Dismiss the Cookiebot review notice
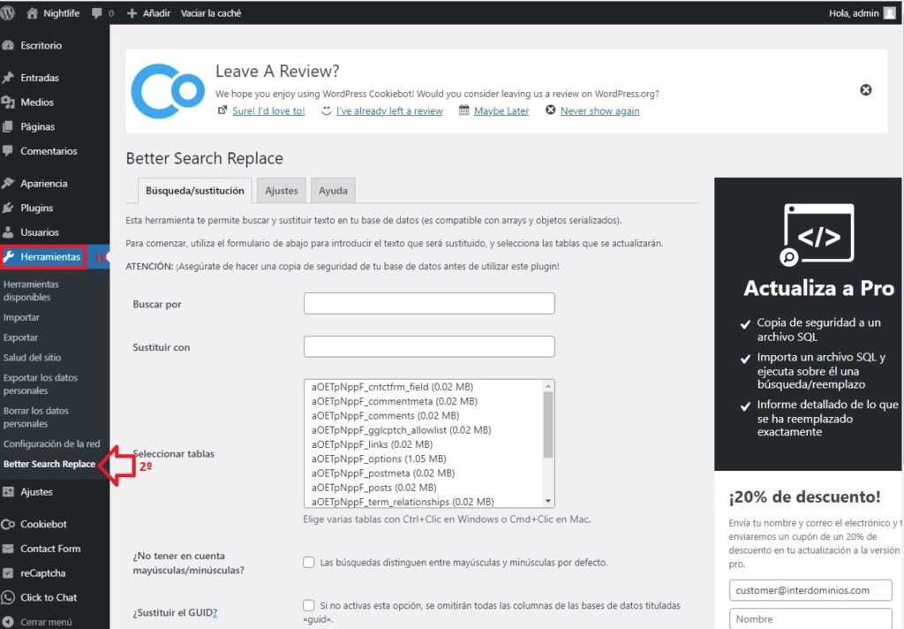Viewport: 904px width, 629px height. [x=865, y=90]
